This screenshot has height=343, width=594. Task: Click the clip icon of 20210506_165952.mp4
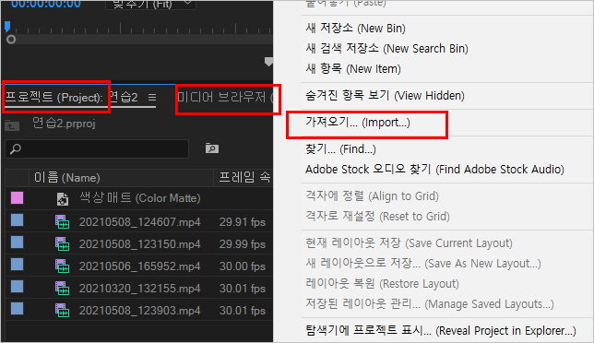[62, 266]
